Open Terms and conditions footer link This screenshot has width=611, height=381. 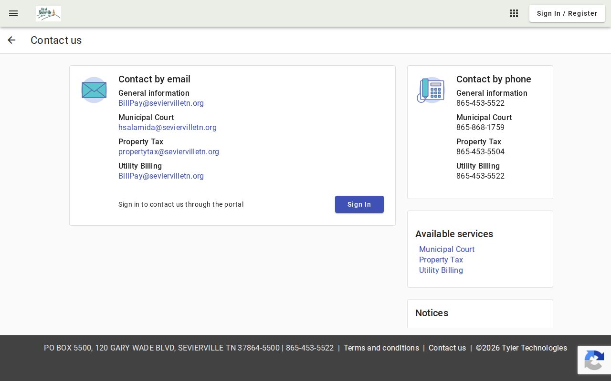(x=381, y=348)
